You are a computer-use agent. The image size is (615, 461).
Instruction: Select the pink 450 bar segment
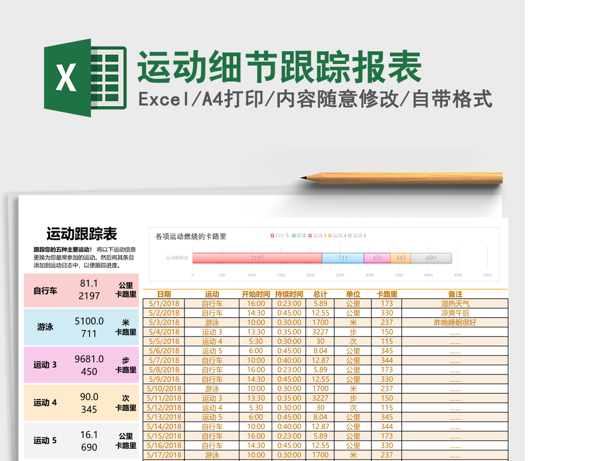[x=377, y=258]
